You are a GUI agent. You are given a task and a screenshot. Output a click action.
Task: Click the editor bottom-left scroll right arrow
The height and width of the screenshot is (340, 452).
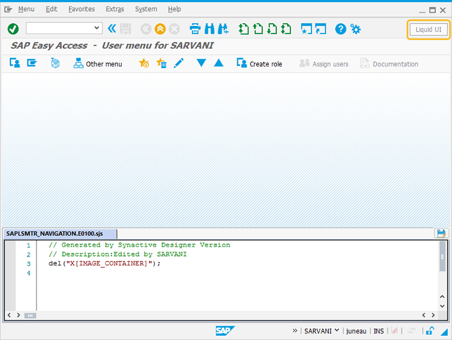pos(18,315)
